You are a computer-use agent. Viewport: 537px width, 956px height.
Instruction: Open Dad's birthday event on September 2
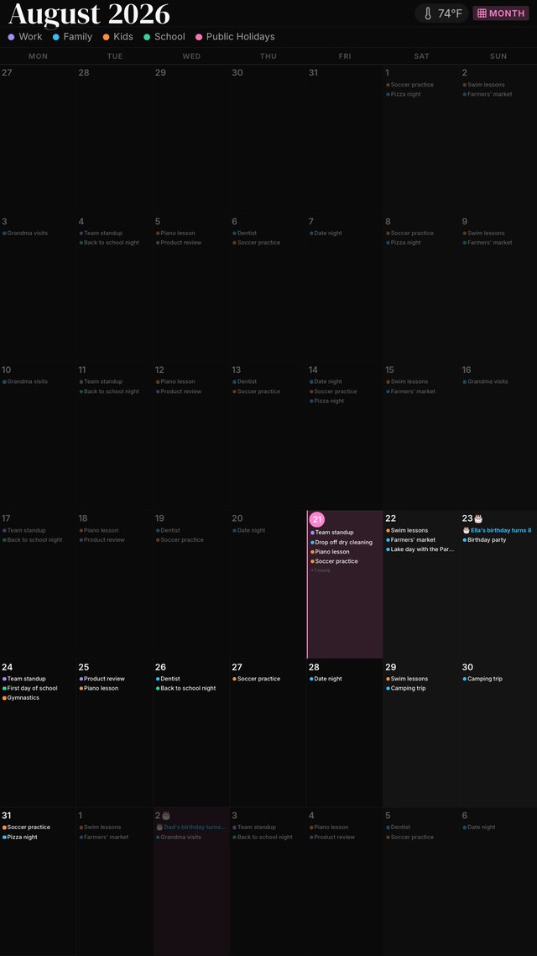click(191, 827)
